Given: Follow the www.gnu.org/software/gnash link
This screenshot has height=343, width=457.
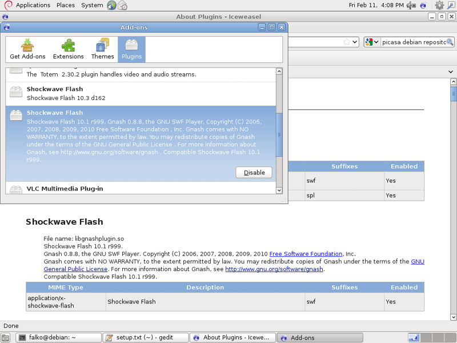Looking at the screenshot, I should [x=274, y=269].
